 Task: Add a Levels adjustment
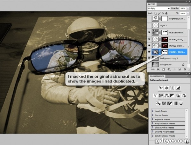tap(166, 88)
